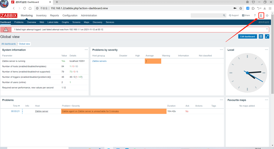Open the Zabbix server host link

point(41,111)
